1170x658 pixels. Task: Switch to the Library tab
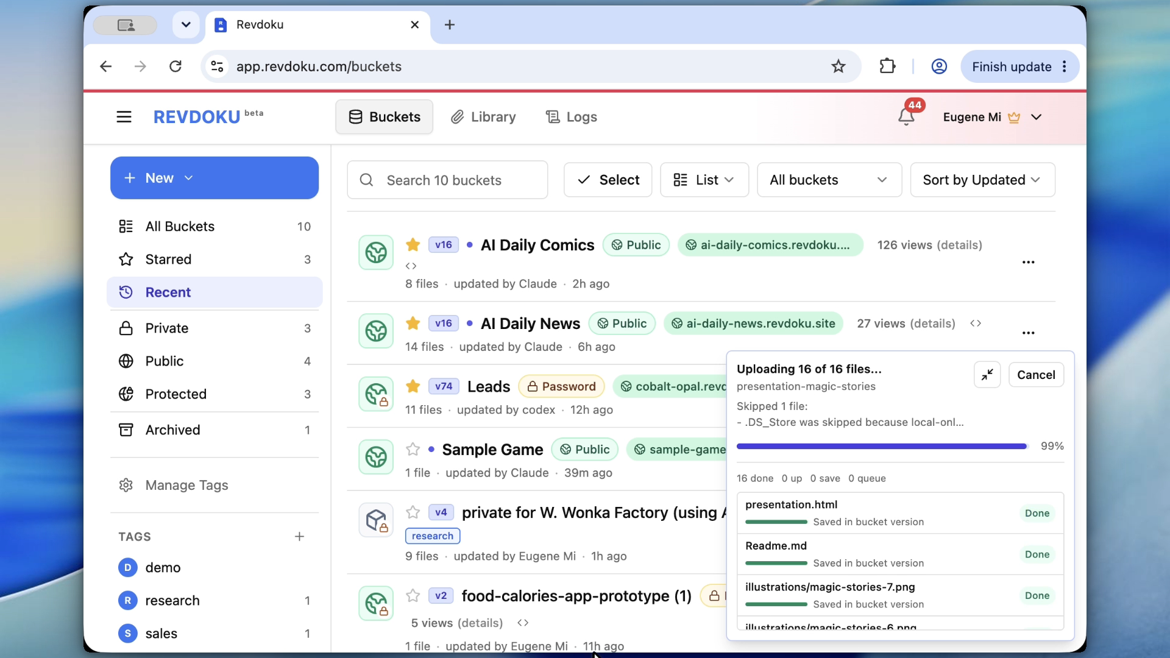tap(483, 117)
